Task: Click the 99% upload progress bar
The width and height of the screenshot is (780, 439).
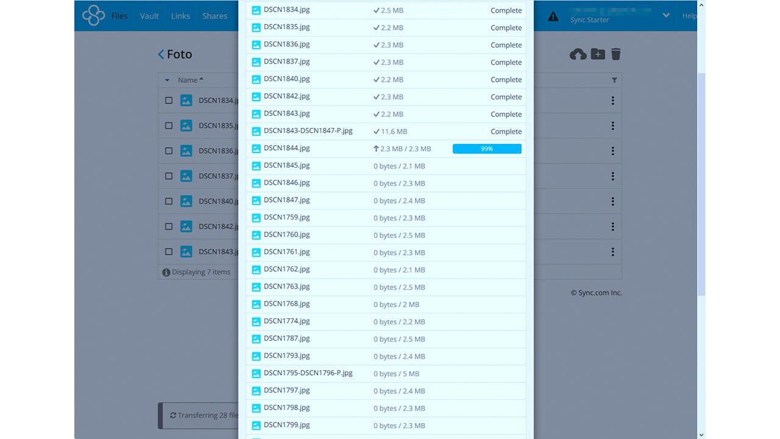Action: click(x=487, y=149)
